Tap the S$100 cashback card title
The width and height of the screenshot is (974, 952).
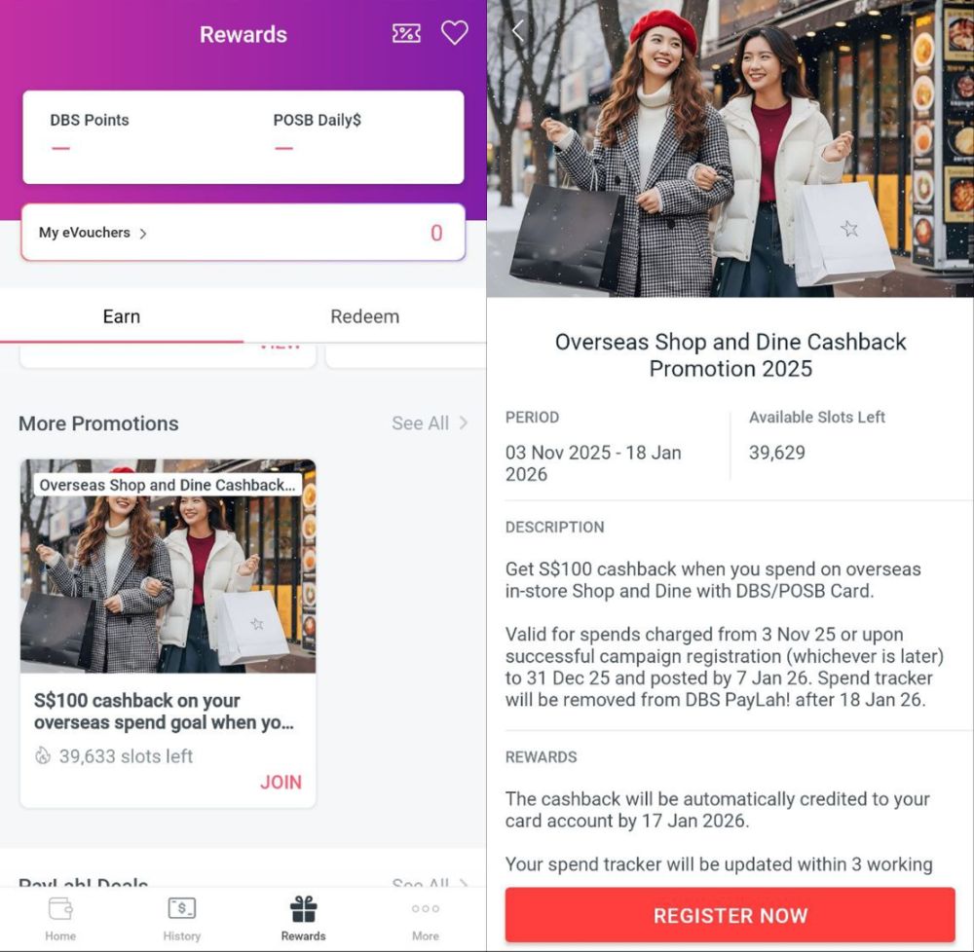(164, 712)
